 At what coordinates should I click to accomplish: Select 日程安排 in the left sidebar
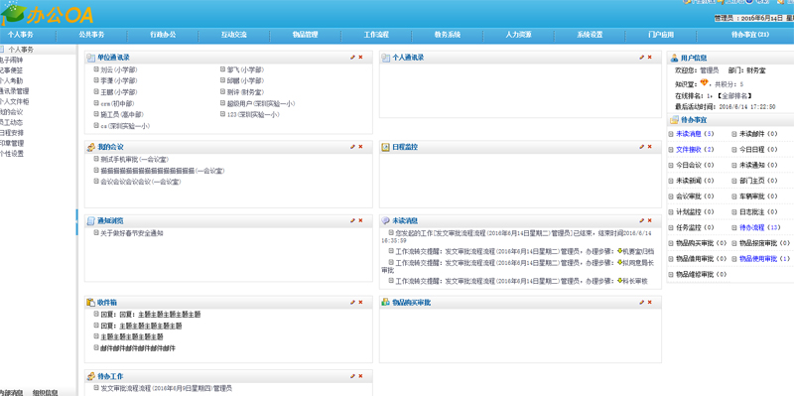click(12, 133)
